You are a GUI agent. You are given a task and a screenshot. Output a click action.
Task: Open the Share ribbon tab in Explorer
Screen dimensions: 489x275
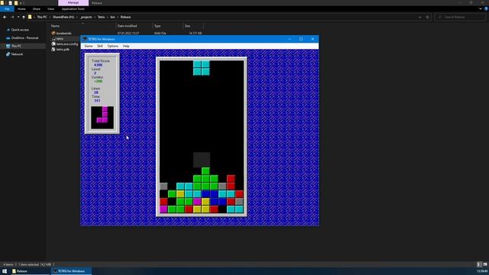[37, 9]
